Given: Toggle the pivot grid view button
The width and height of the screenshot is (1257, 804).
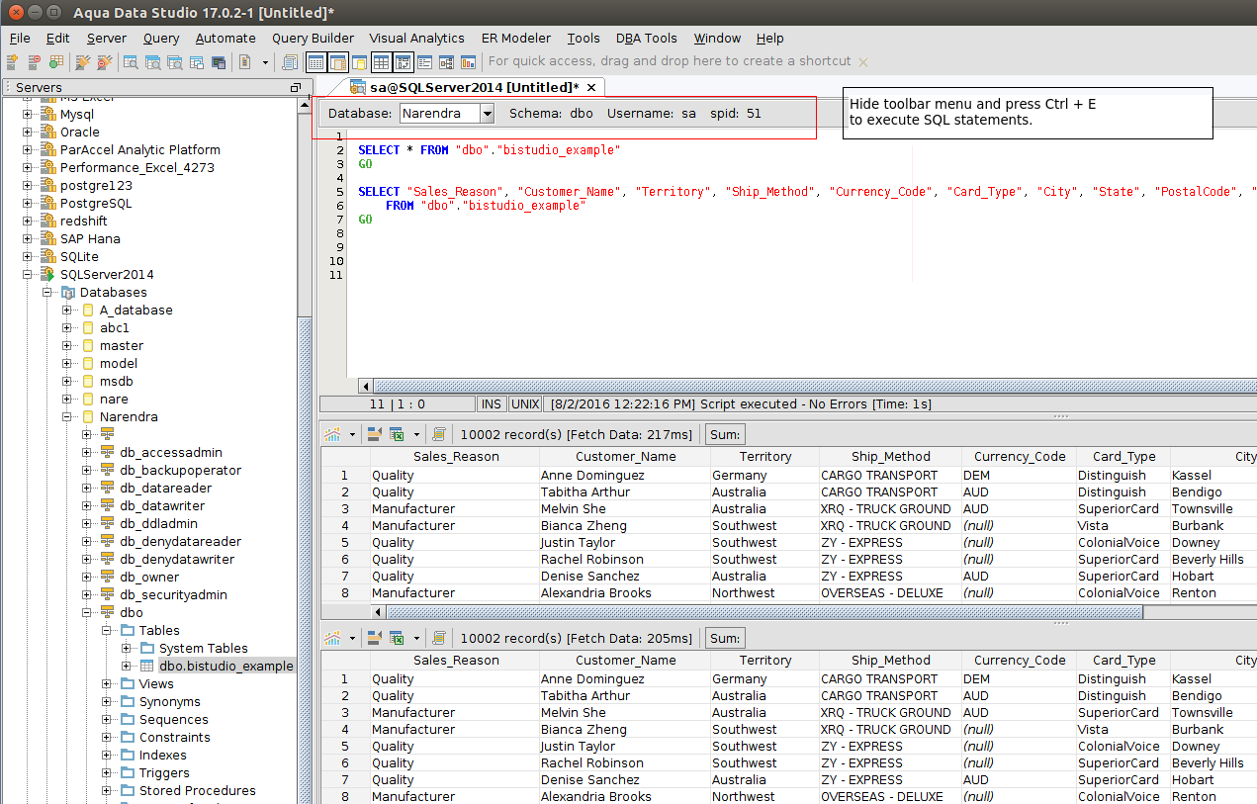Looking at the screenshot, I should pyautogui.click(x=404, y=62).
